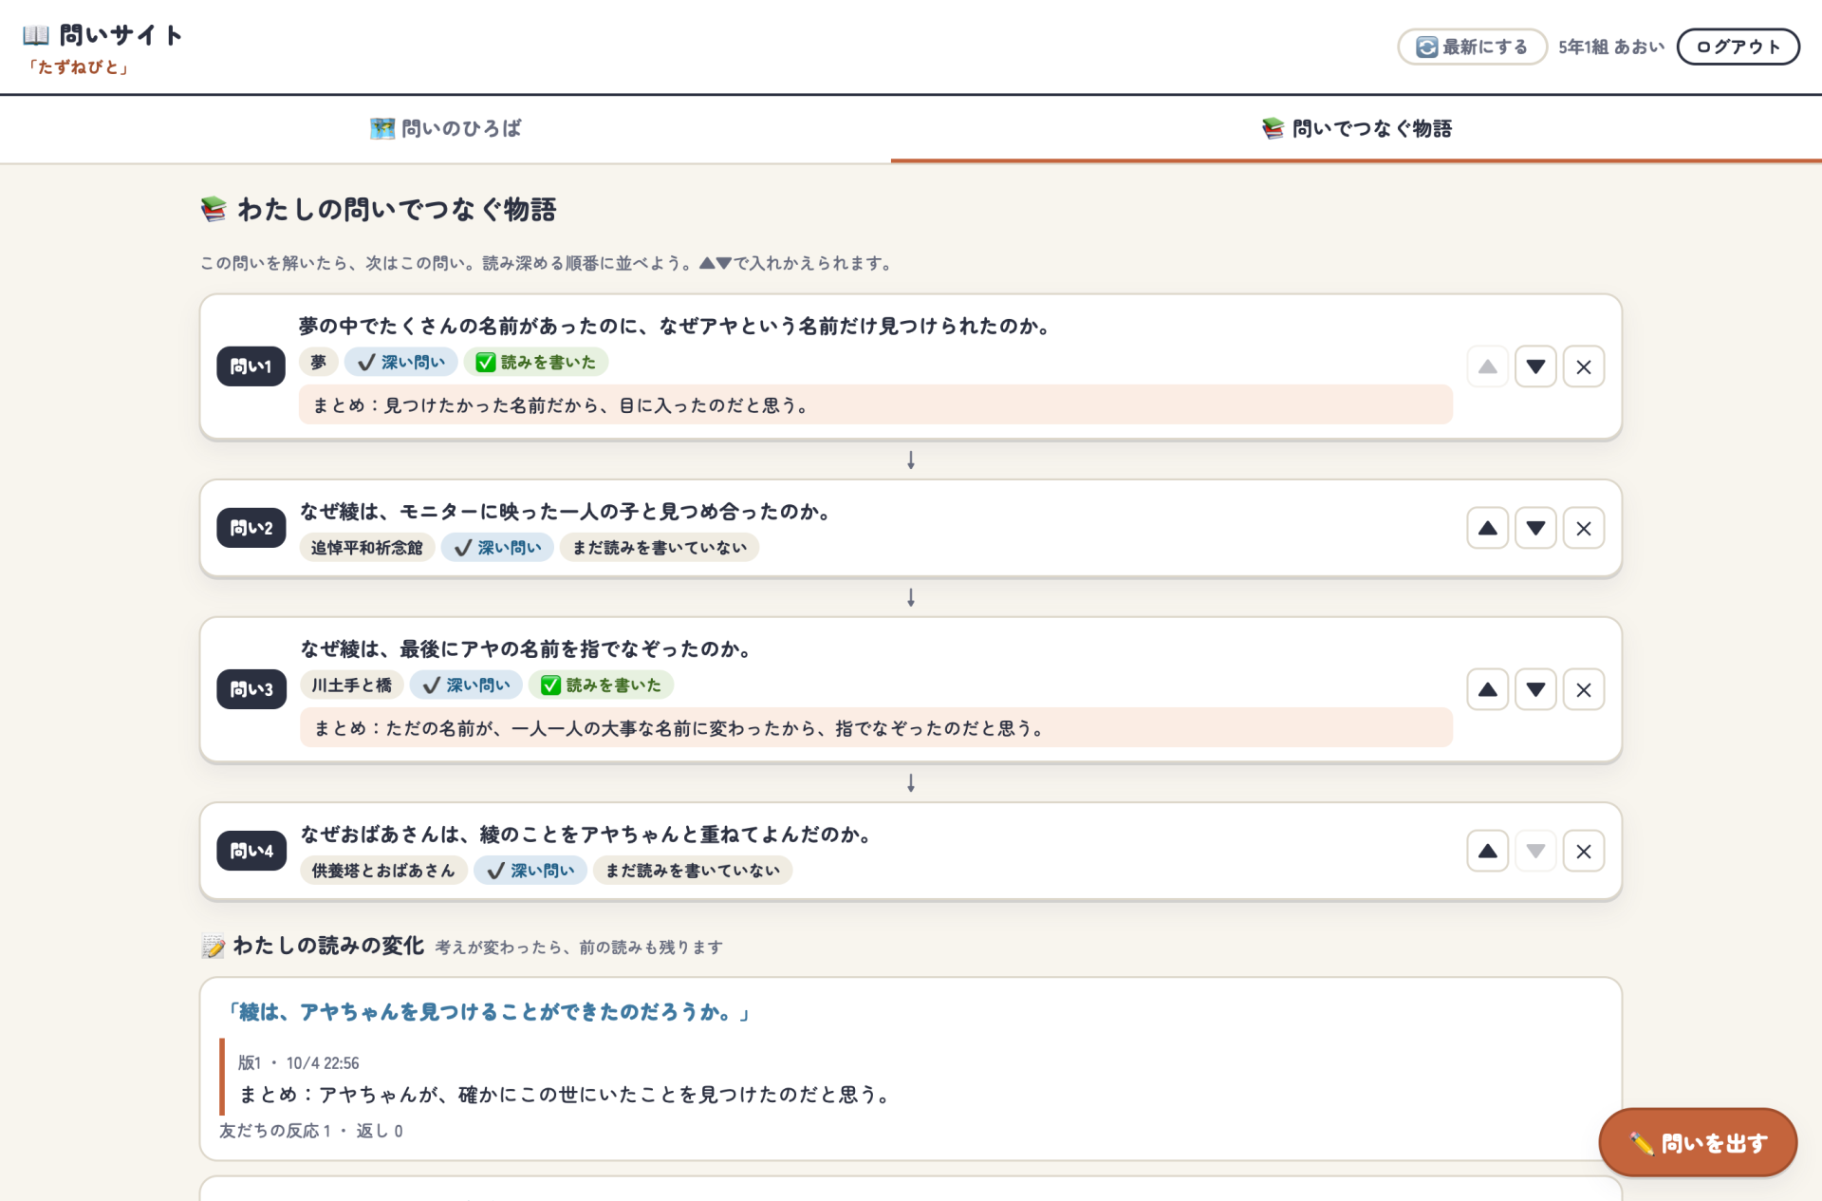Viewport: 1822px width, 1201px height.
Task: Click 版1 ・ 10/4 22:56 version stamp
Action: 298,1063
